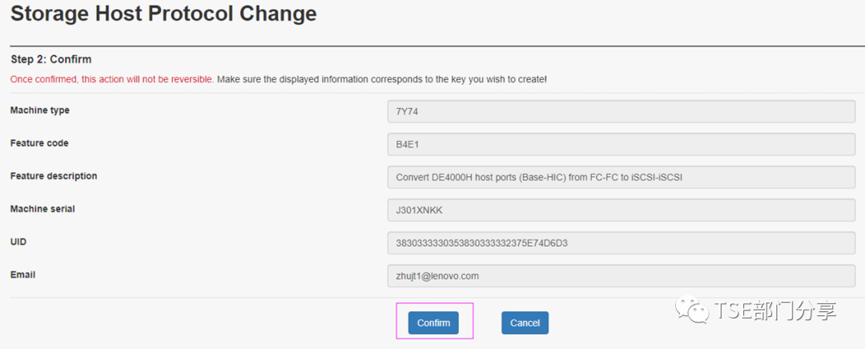Click the Machine type label
Image resolution: width=865 pixels, height=349 pixels.
[x=40, y=110]
